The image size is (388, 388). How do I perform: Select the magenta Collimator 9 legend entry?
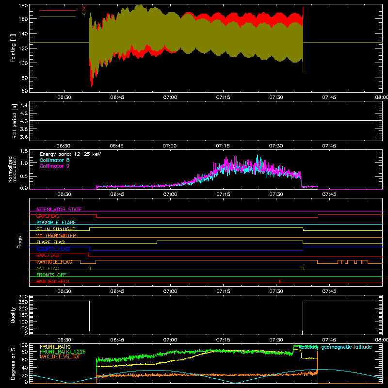[54, 166]
